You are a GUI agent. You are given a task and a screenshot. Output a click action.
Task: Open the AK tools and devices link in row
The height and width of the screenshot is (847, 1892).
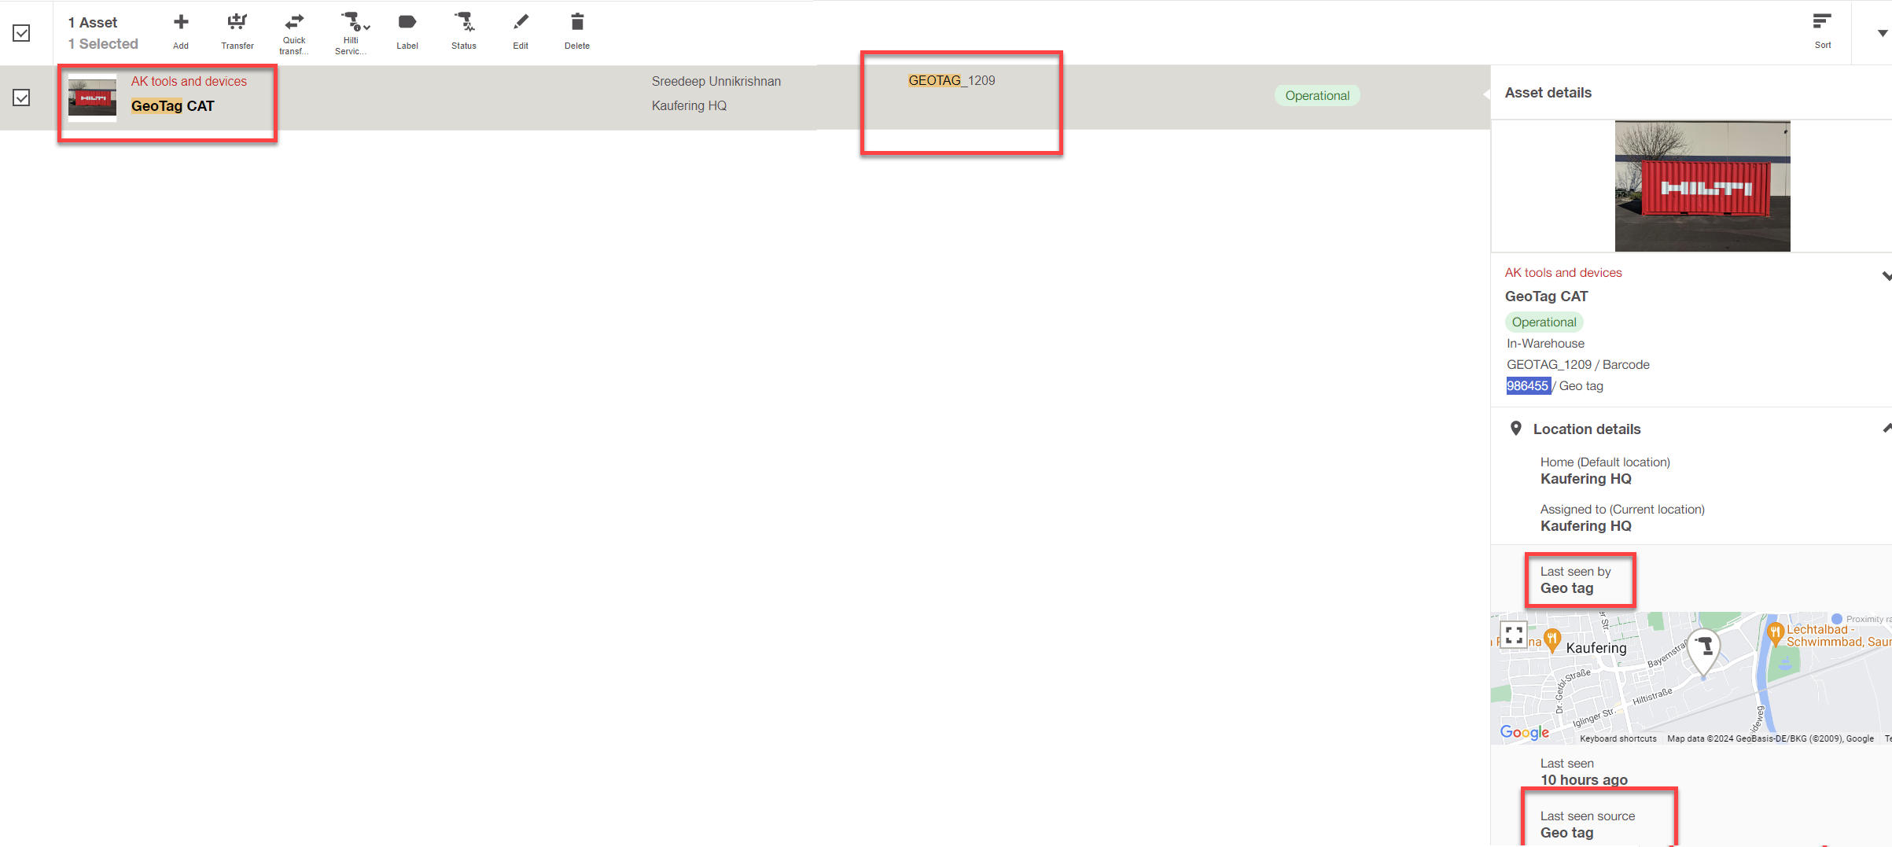click(x=189, y=81)
